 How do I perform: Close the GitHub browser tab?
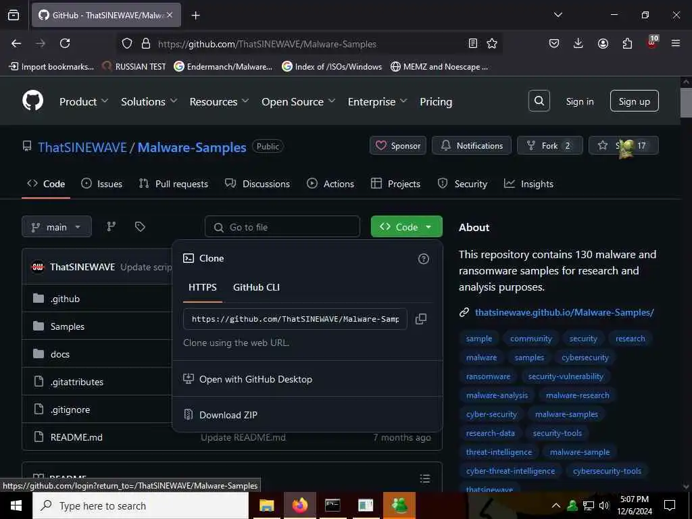point(170,15)
